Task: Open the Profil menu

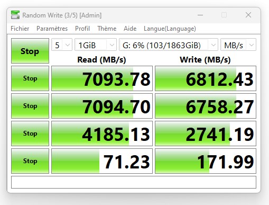Action: point(82,29)
